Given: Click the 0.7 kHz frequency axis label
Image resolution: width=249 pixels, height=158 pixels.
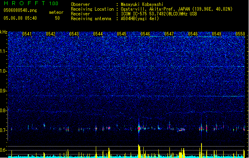Looking at the screenshot, I should [4, 130].
